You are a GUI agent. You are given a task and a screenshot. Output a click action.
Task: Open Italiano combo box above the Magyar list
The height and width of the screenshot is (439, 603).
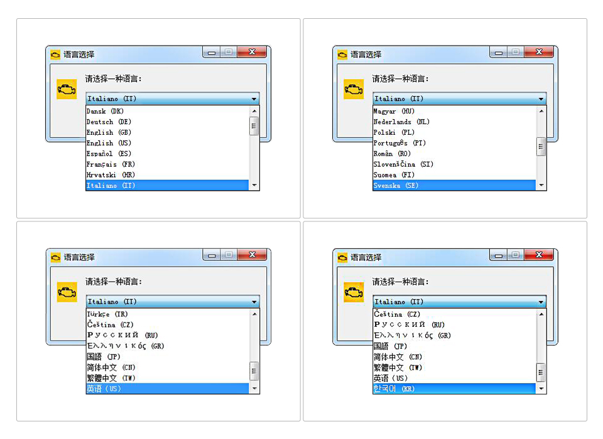[x=460, y=98]
